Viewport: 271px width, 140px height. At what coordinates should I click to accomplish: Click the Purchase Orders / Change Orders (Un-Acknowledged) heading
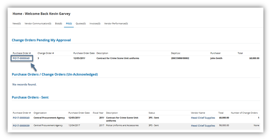click(55, 75)
